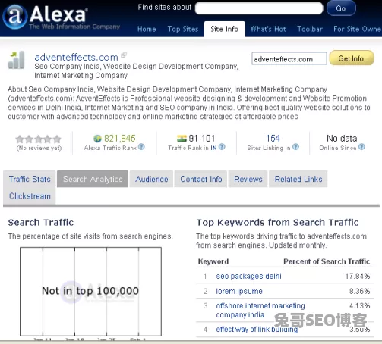382x344 pixels.
Task: Select the Site Info tab
Action: coord(224,29)
